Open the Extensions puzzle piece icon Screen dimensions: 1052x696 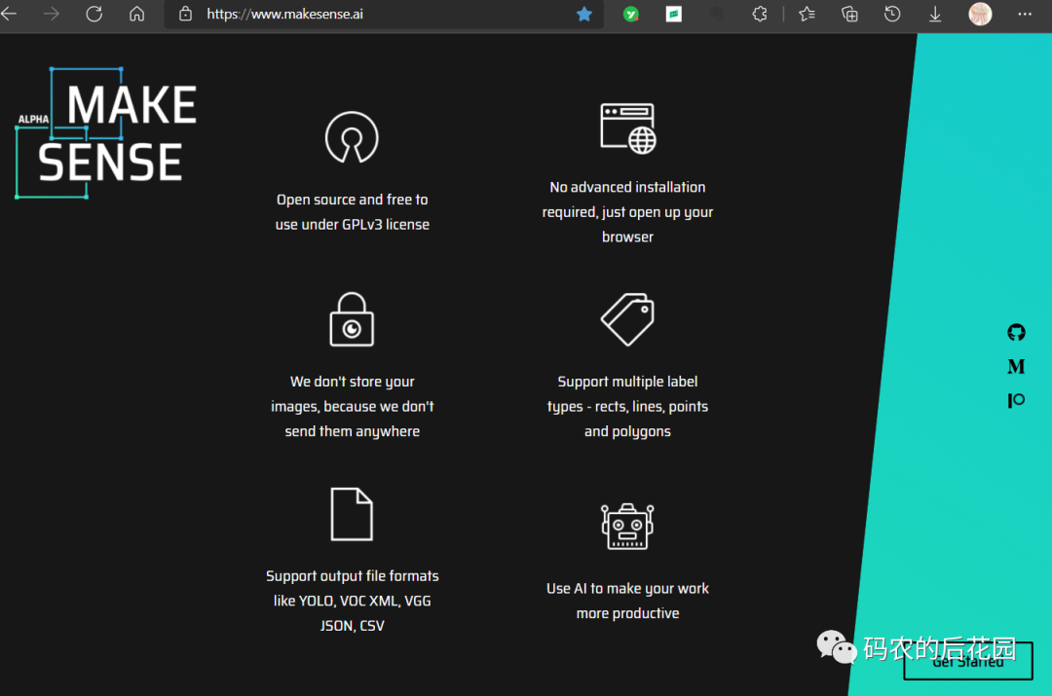pyautogui.click(x=760, y=14)
